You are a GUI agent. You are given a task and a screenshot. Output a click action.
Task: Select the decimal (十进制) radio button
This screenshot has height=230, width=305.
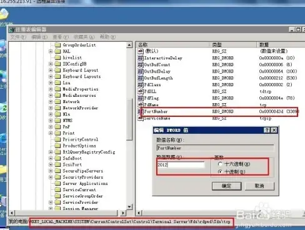point(220,172)
